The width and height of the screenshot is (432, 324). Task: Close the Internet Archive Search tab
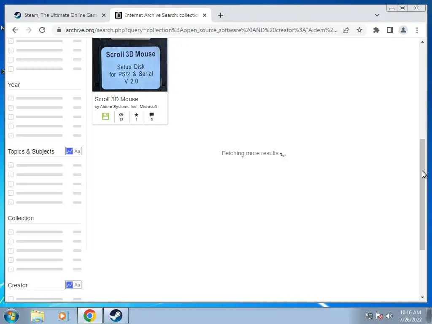click(205, 15)
